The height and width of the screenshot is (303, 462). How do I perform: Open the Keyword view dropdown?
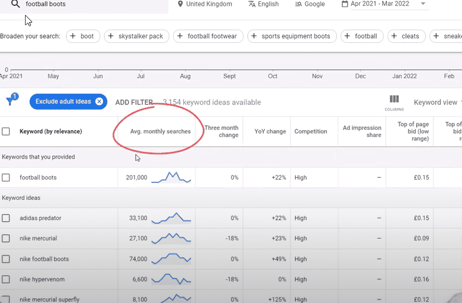coord(437,103)
